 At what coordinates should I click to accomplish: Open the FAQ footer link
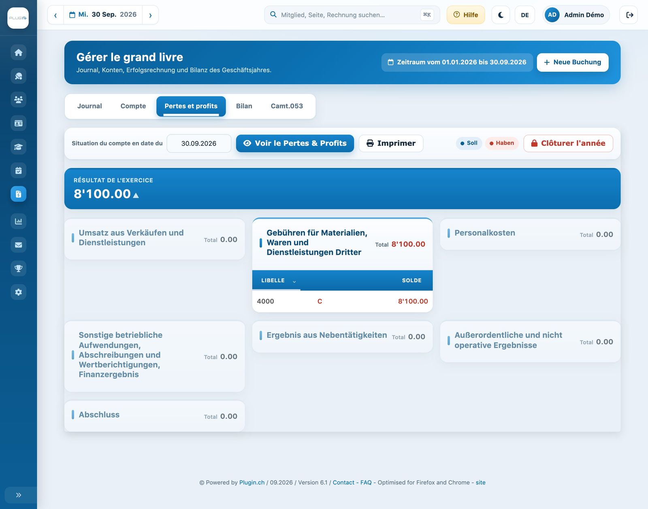366,482
